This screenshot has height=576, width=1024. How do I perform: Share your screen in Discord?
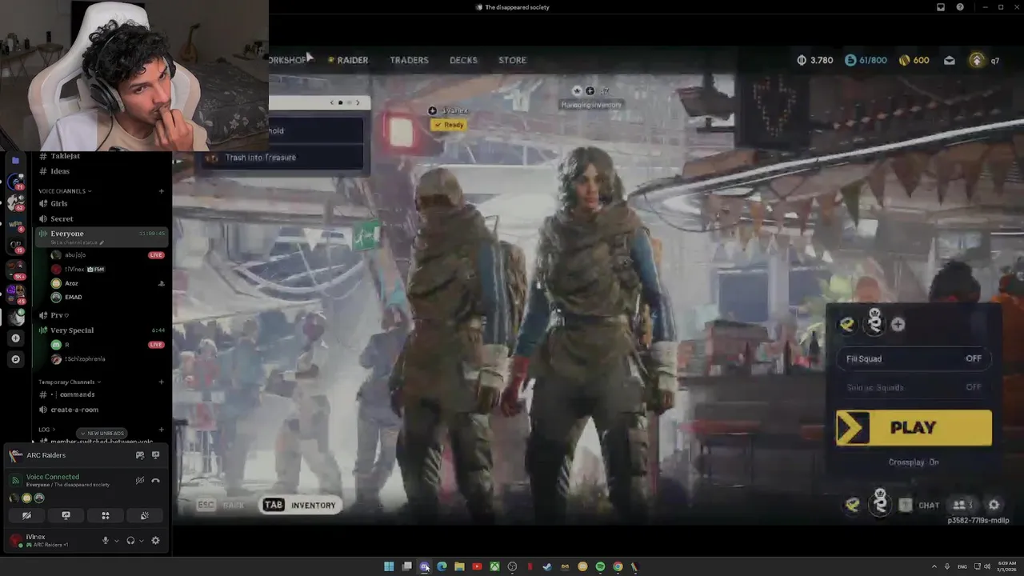tap(66, 516)
